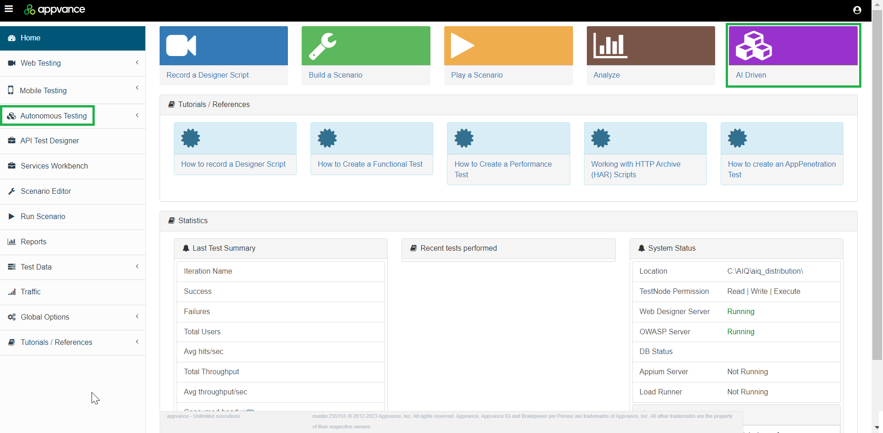
Task: Open API Test Designer in sidebar
Action: (x=73, y=141)
